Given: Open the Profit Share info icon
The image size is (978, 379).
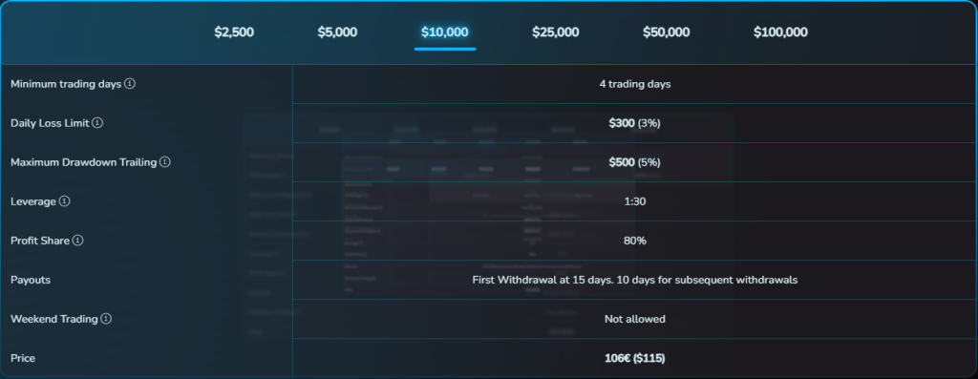Looking at the screenshot, I should coord(77,240).
